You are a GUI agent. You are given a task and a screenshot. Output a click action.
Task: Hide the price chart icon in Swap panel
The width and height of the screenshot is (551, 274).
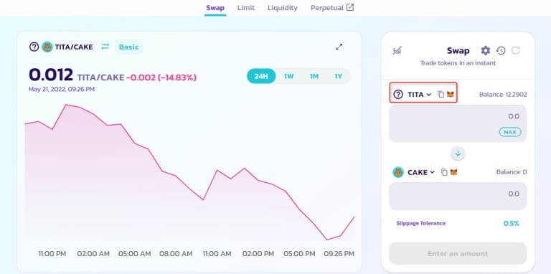[x=397, y=51]
